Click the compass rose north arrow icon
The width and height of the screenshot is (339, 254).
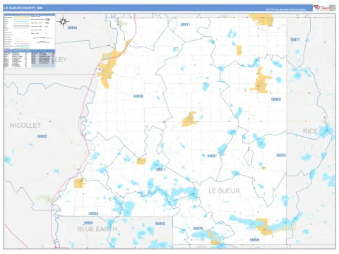pyautogui.click(x=63, y=22)
